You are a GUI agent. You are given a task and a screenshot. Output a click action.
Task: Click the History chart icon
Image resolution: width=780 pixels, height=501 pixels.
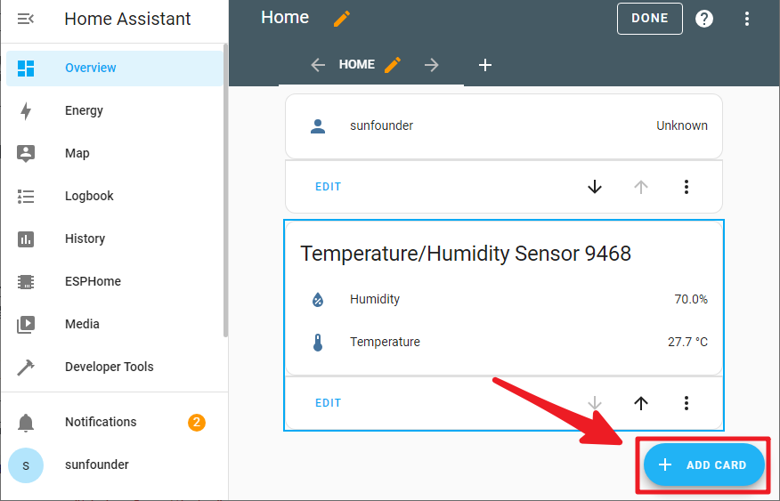click(x=25, y=239)
